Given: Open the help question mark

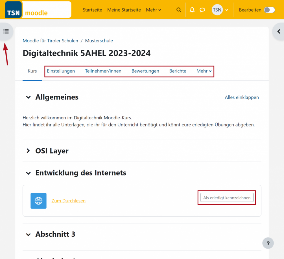Looking at the screenshot, I should point(268,243).
